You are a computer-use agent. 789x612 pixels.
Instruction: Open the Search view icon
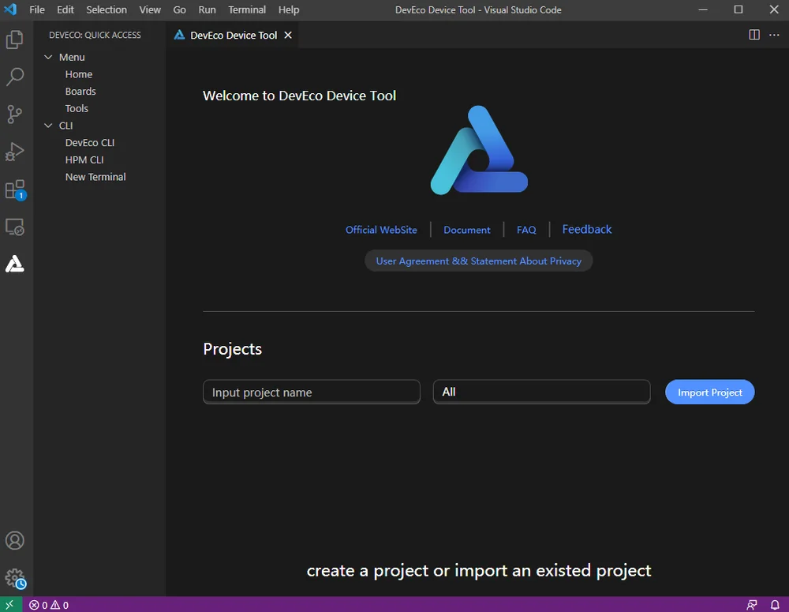pyautogui.click(x=14, y=77)
